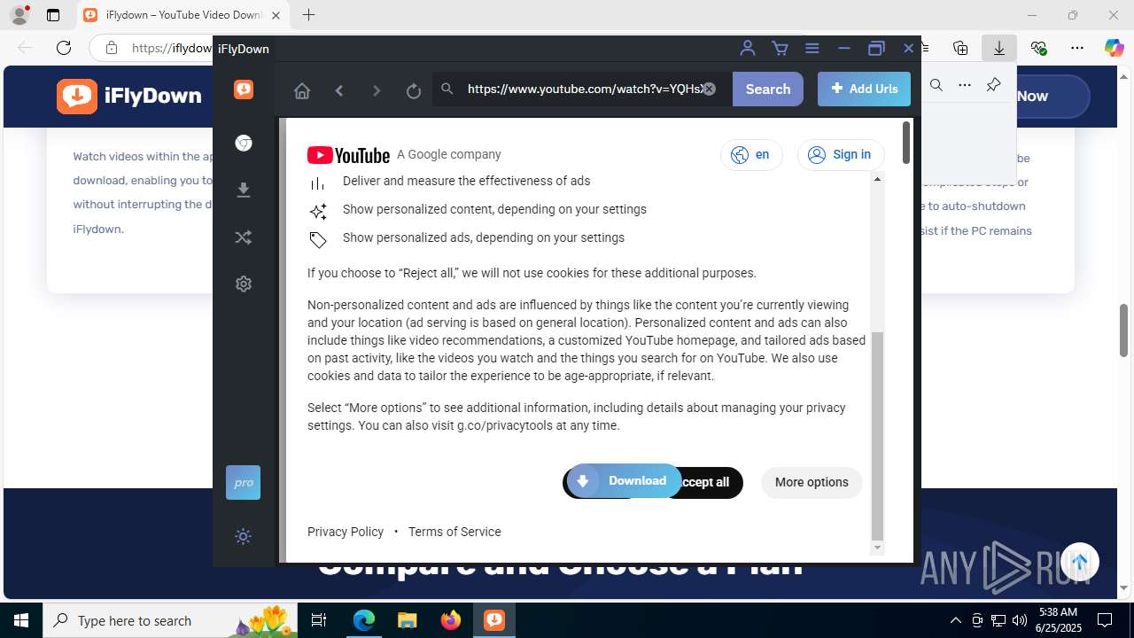The image size is (1134, 638).
Task: Click the Search button
Action: [x=768, y=89]
